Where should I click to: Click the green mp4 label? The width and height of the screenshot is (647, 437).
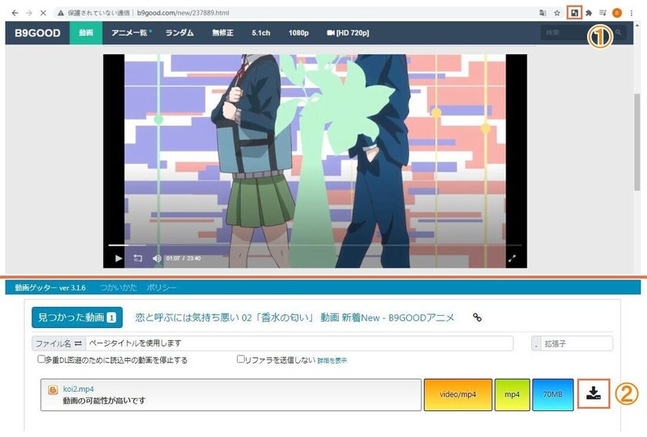click(x=512, y=394)
